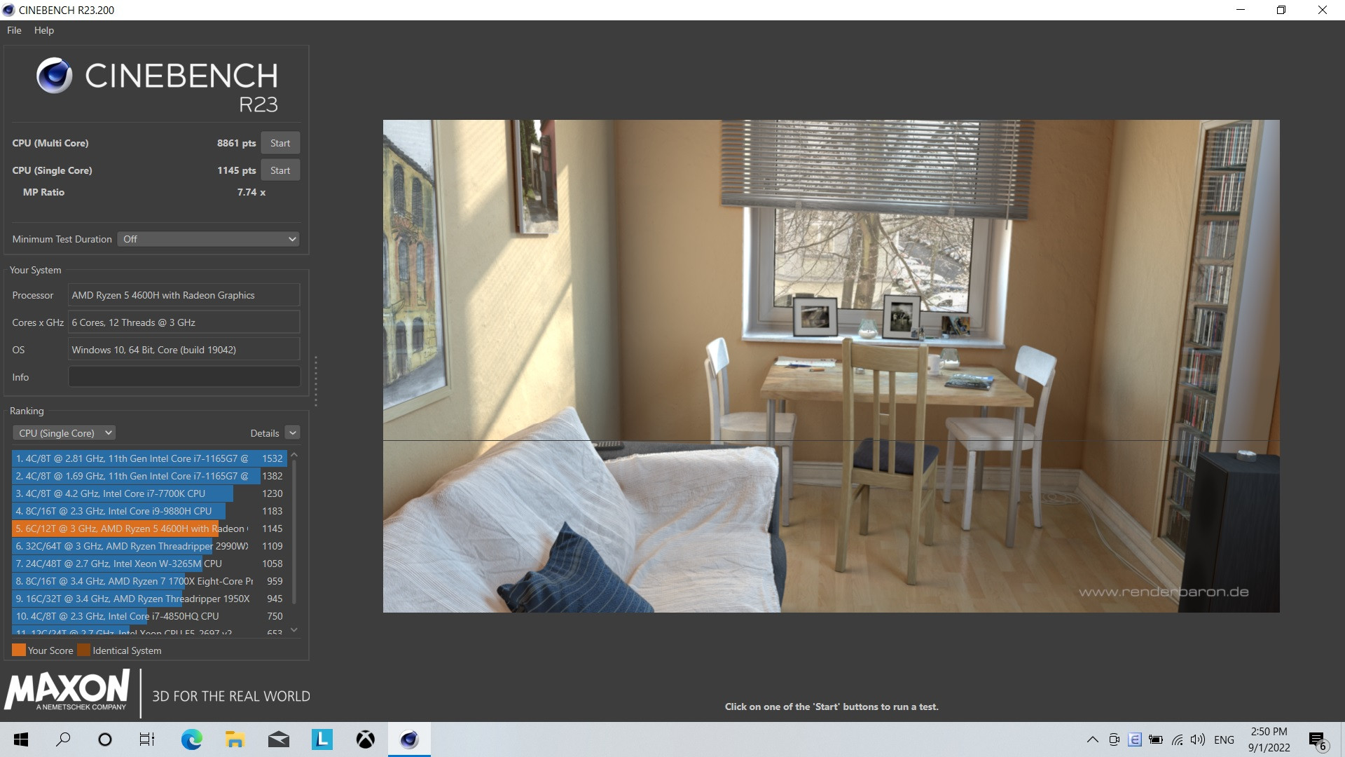Click the Cores x GHz field
1345x757 pixels.
pyautogui.click(x=184, y=322)
